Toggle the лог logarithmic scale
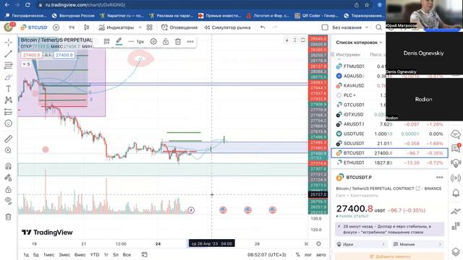The width and height of the screenshot is (463, 260). (x=307, y=255)
